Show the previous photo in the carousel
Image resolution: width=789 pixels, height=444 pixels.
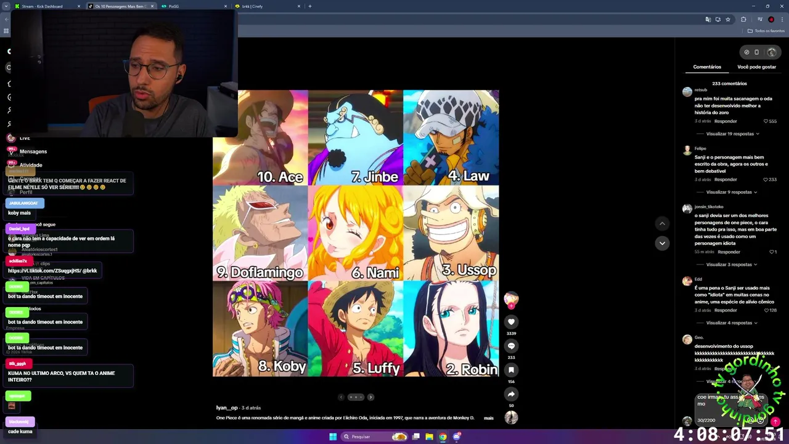pyautogui.click(x=341, y=397)
